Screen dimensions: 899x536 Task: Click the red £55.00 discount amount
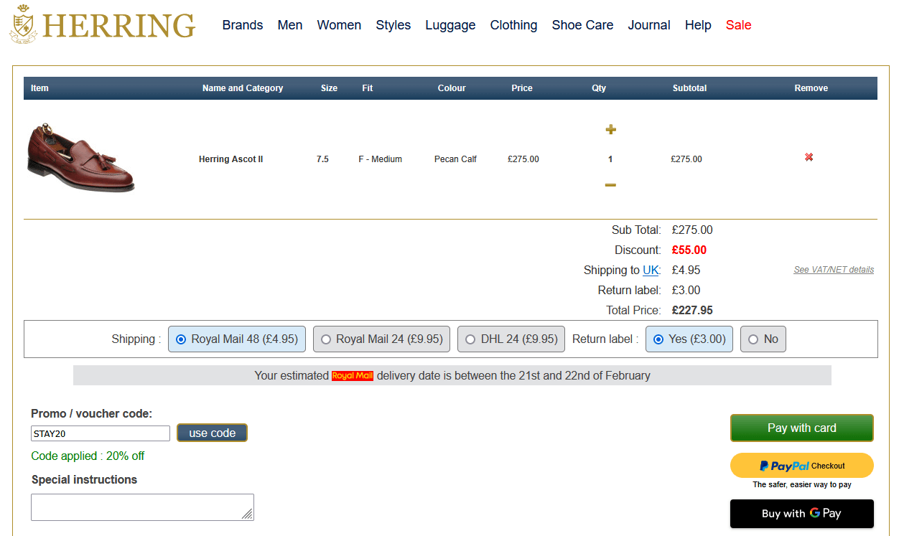(689, 250)
